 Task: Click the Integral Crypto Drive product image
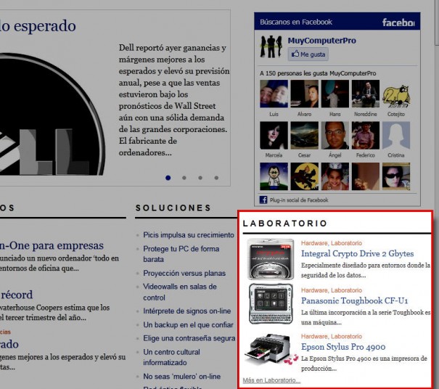(x=270, y=259)
